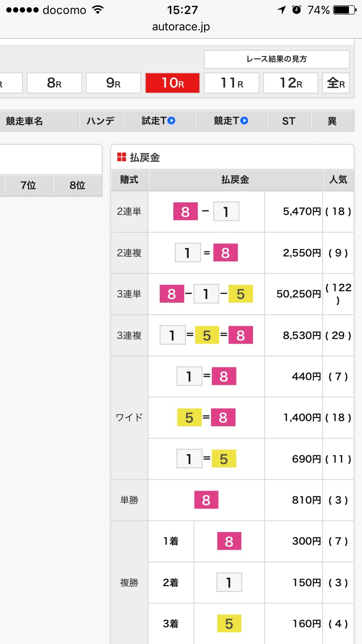Click yellow number 5 in 3連単 row
362x644 pixels.
(x=240, y=294)
